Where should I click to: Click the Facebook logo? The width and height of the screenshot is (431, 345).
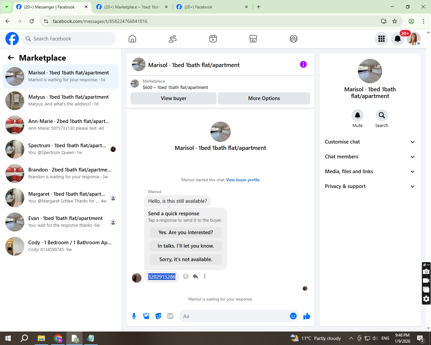pyautogui.click(x=12, y=39)
